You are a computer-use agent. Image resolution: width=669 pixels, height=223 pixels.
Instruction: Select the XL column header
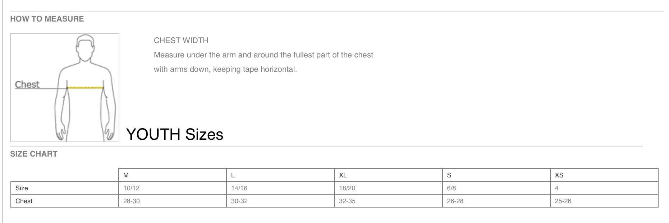(388, 175)
